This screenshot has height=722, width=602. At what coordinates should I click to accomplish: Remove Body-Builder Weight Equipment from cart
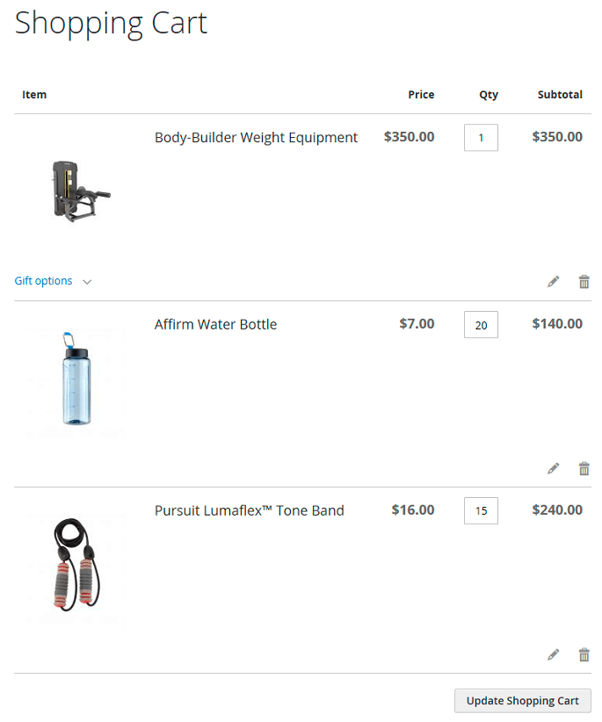click(x=584, y=282)
